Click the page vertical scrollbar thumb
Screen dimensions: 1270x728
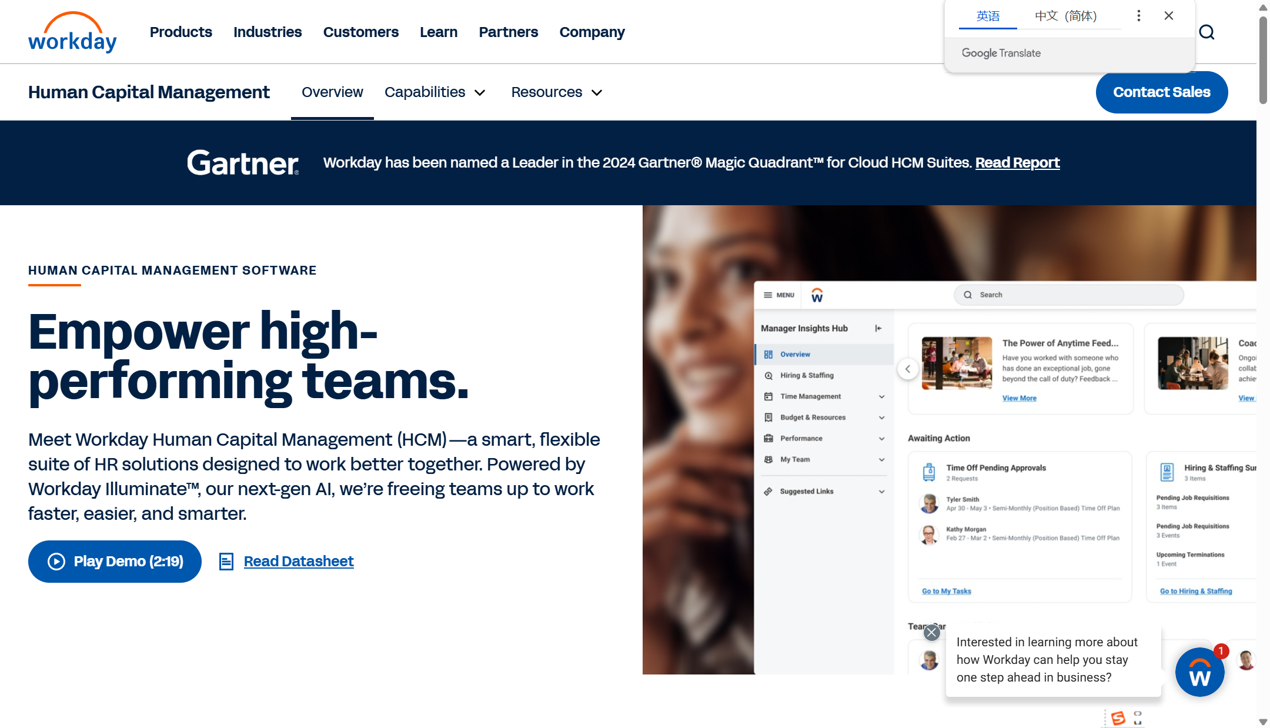(1262, 59)
